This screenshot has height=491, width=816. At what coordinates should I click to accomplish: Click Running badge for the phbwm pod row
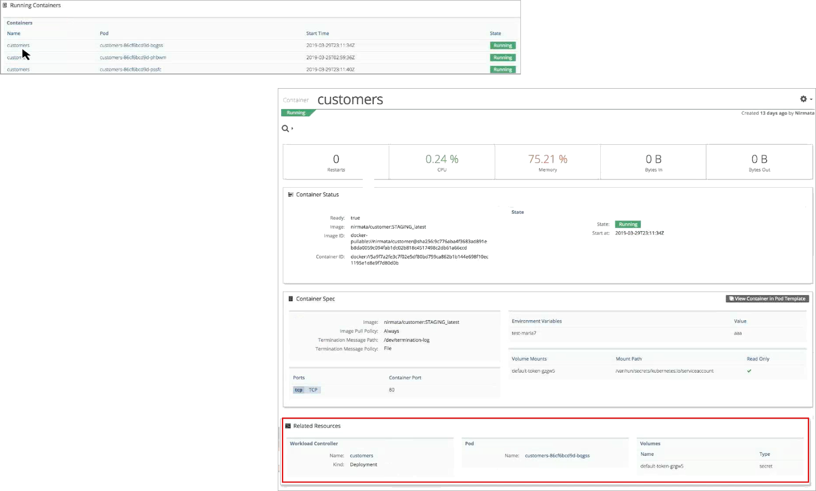503,58
